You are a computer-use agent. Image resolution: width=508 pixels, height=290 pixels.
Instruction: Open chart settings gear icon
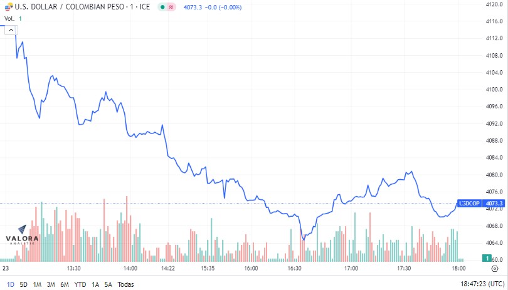point(495,269)
